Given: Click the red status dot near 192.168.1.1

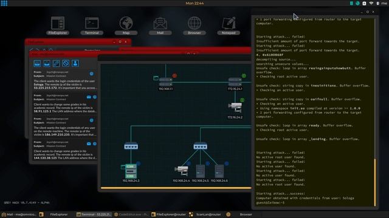Looking at the screenshot, I should coord(174,75).
